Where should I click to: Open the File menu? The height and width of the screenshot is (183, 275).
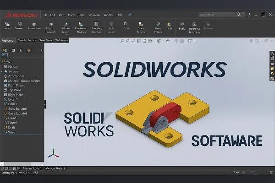(45, 15)
